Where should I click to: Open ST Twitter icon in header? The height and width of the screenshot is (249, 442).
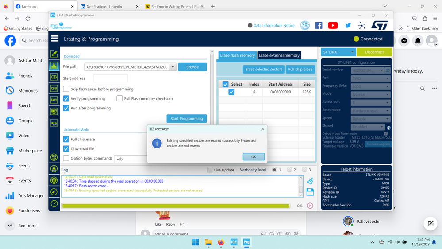click(x=348, y=25)
